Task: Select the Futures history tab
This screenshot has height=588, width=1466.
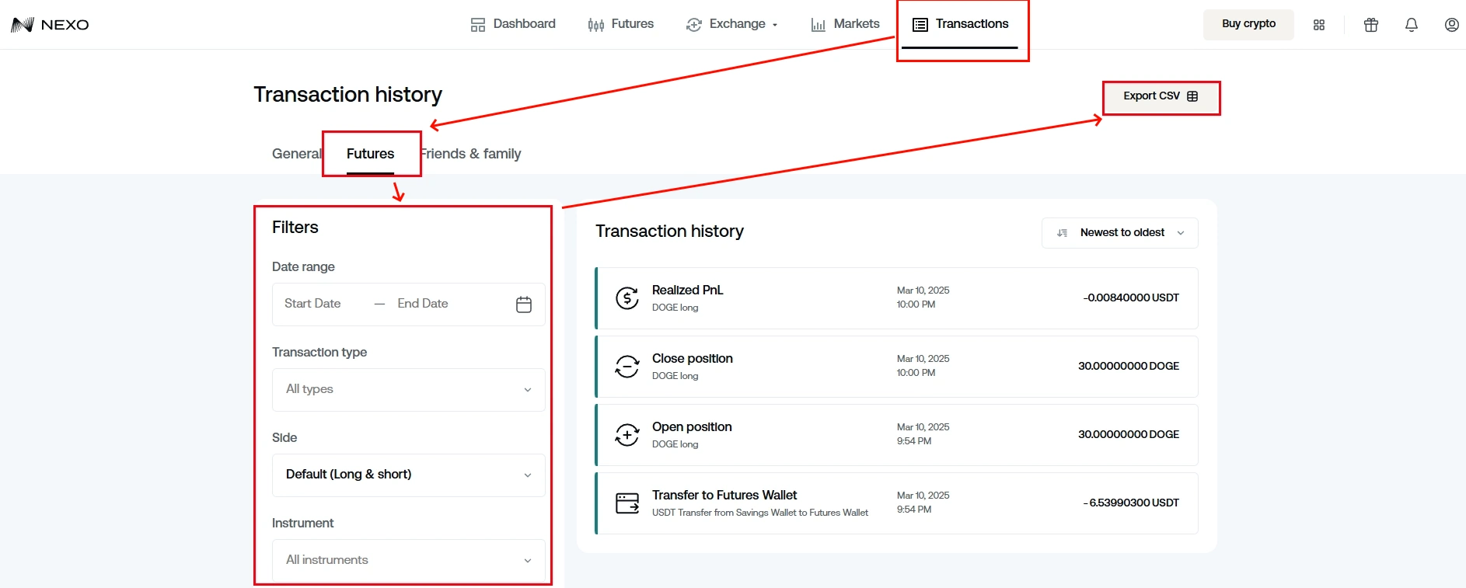Action: 371,154
